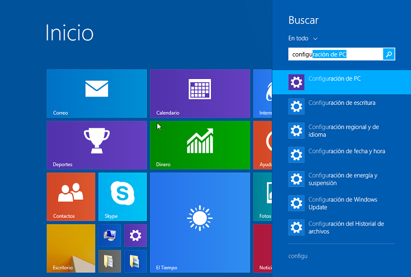Open the Correo mail tile
411x277 pixels.
(96, 93)
